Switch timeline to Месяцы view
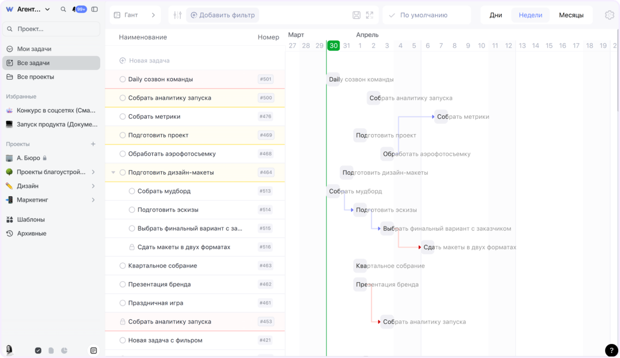The image size is (620, 358). [571, 15]
